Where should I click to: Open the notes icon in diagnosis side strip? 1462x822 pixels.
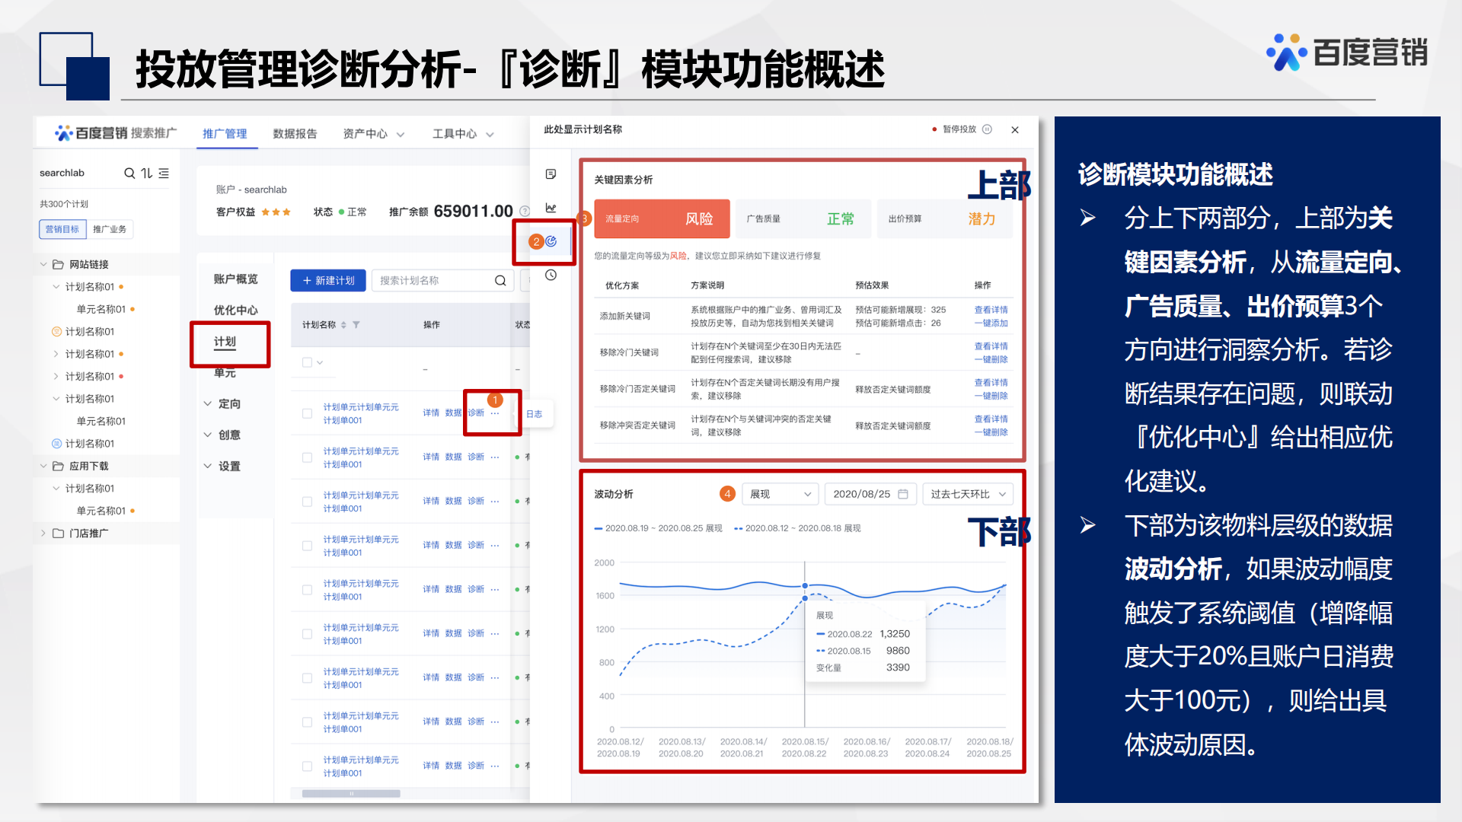(551, 174)
